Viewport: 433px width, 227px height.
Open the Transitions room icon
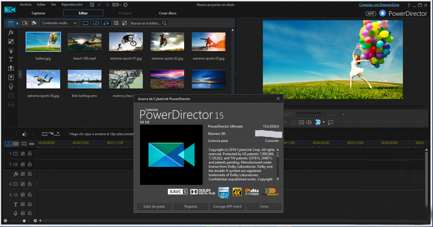coord(11,68)
